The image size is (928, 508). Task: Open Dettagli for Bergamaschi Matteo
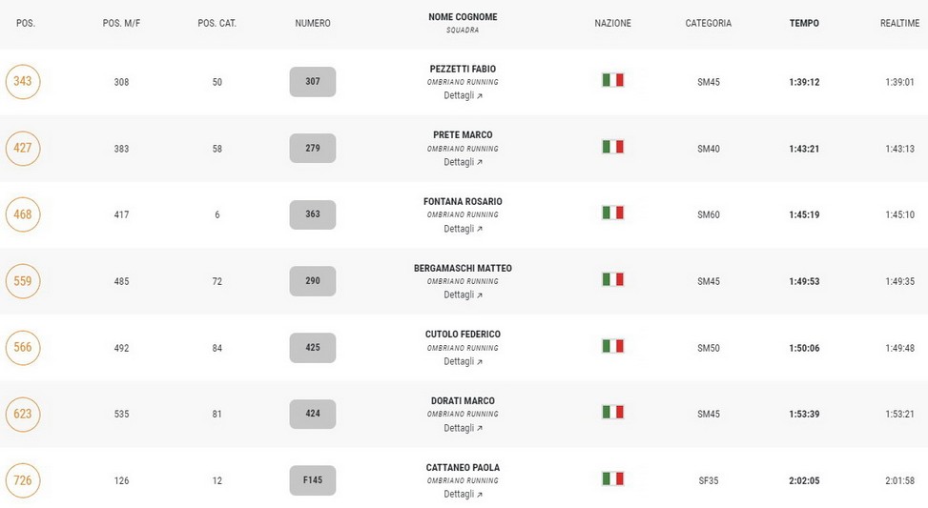463,295
